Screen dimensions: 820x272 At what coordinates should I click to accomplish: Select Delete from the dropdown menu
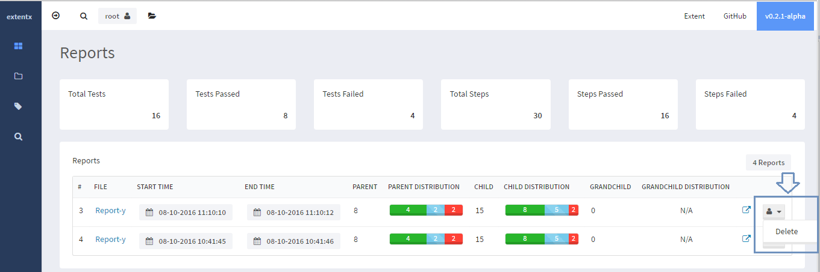click(x=786, y=231)
